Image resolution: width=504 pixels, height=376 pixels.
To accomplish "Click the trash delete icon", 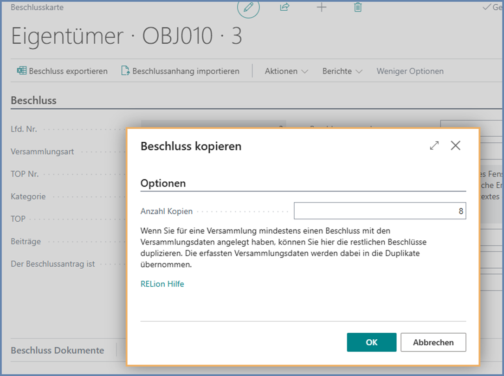I will tap(357, 7).
